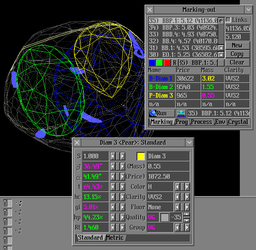Open the Marking-out window dropdown menu
256x250 pixels.
coord(249,9)
